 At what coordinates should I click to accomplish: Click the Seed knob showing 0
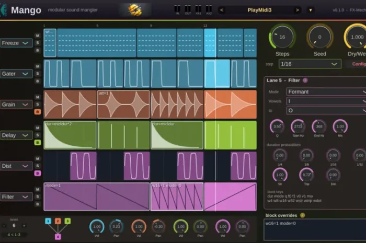[320, 37]
